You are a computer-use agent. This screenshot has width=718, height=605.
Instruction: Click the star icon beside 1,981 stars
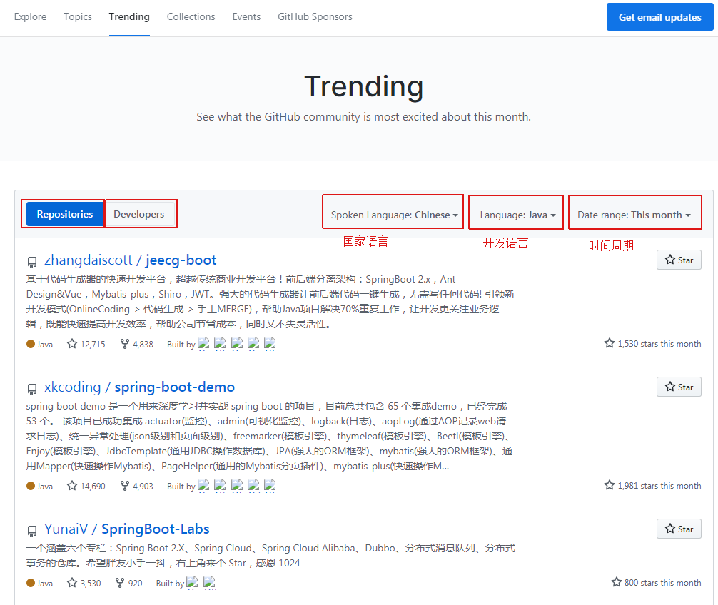coord(610,484)
